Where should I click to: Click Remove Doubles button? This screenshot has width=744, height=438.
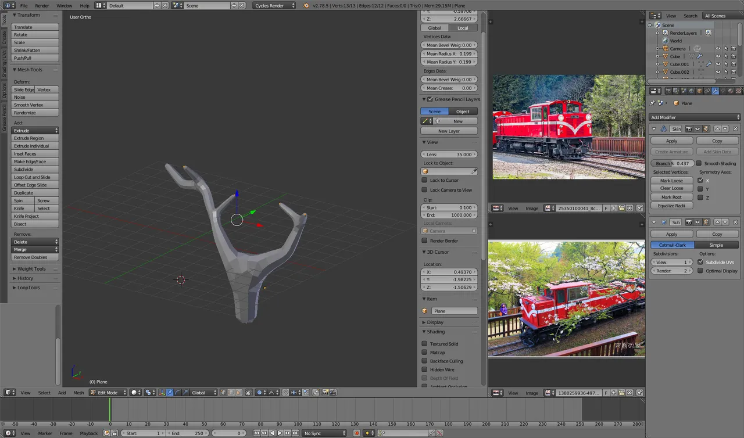[x=35, y=257]
